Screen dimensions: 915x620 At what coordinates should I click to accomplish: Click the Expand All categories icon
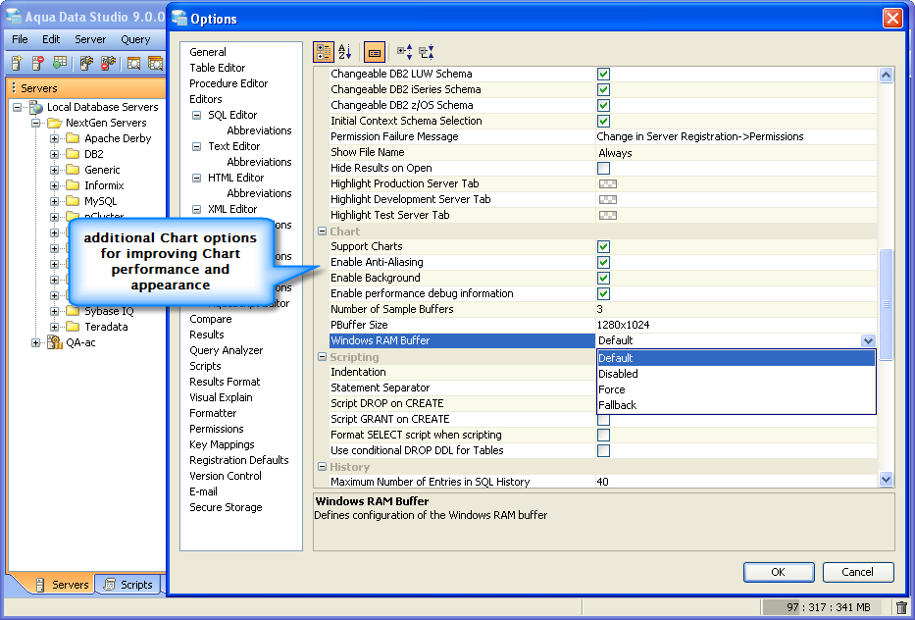404,52
